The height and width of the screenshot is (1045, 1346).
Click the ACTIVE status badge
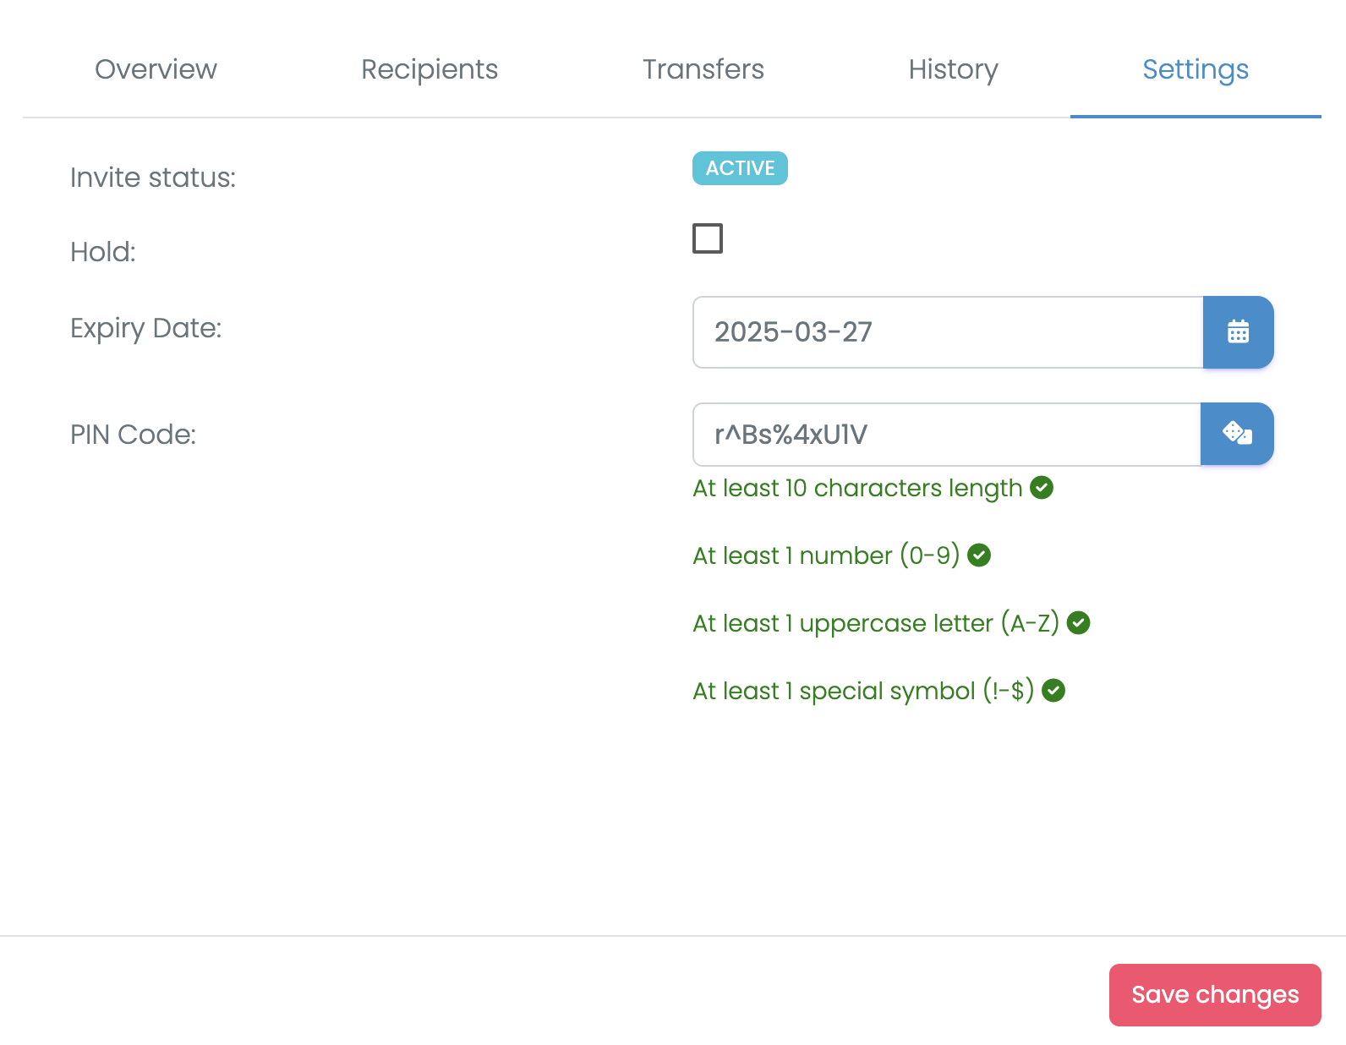[x=740, y=168]
